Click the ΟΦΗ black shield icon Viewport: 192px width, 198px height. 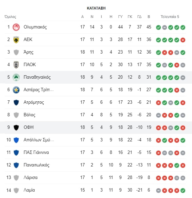(16, 127)
